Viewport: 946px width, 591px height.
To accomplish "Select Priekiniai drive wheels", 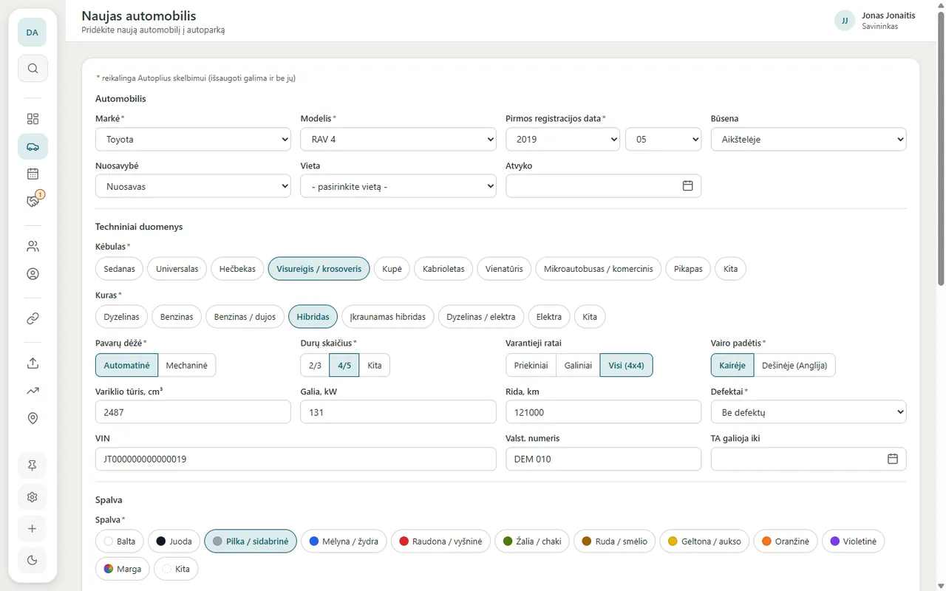I will 531,366.
